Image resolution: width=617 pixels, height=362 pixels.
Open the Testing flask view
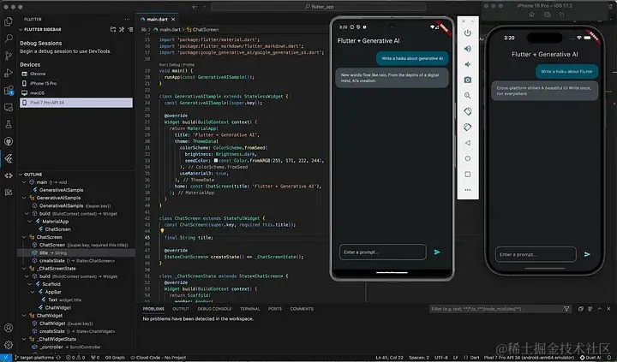(x=9, y=124)
